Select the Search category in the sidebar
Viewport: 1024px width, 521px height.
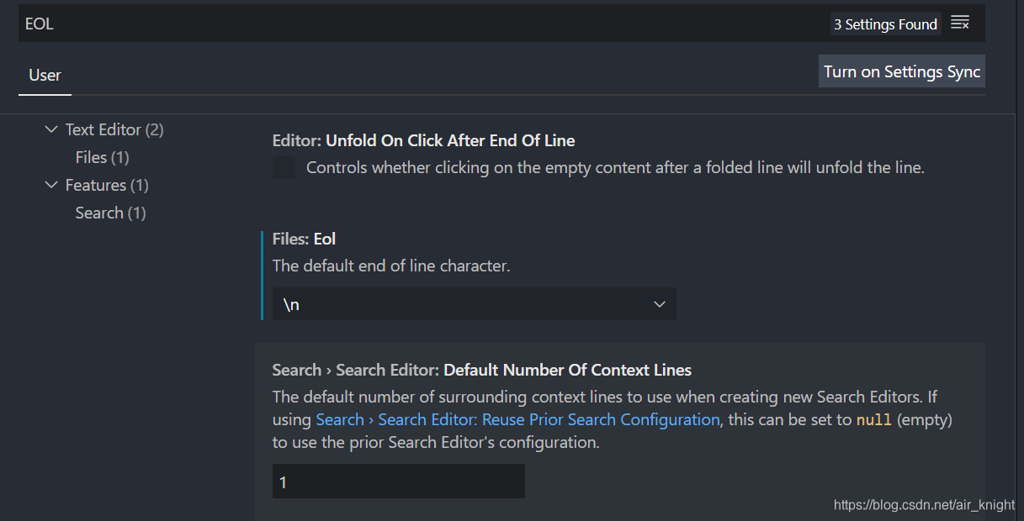click(110, 213)
